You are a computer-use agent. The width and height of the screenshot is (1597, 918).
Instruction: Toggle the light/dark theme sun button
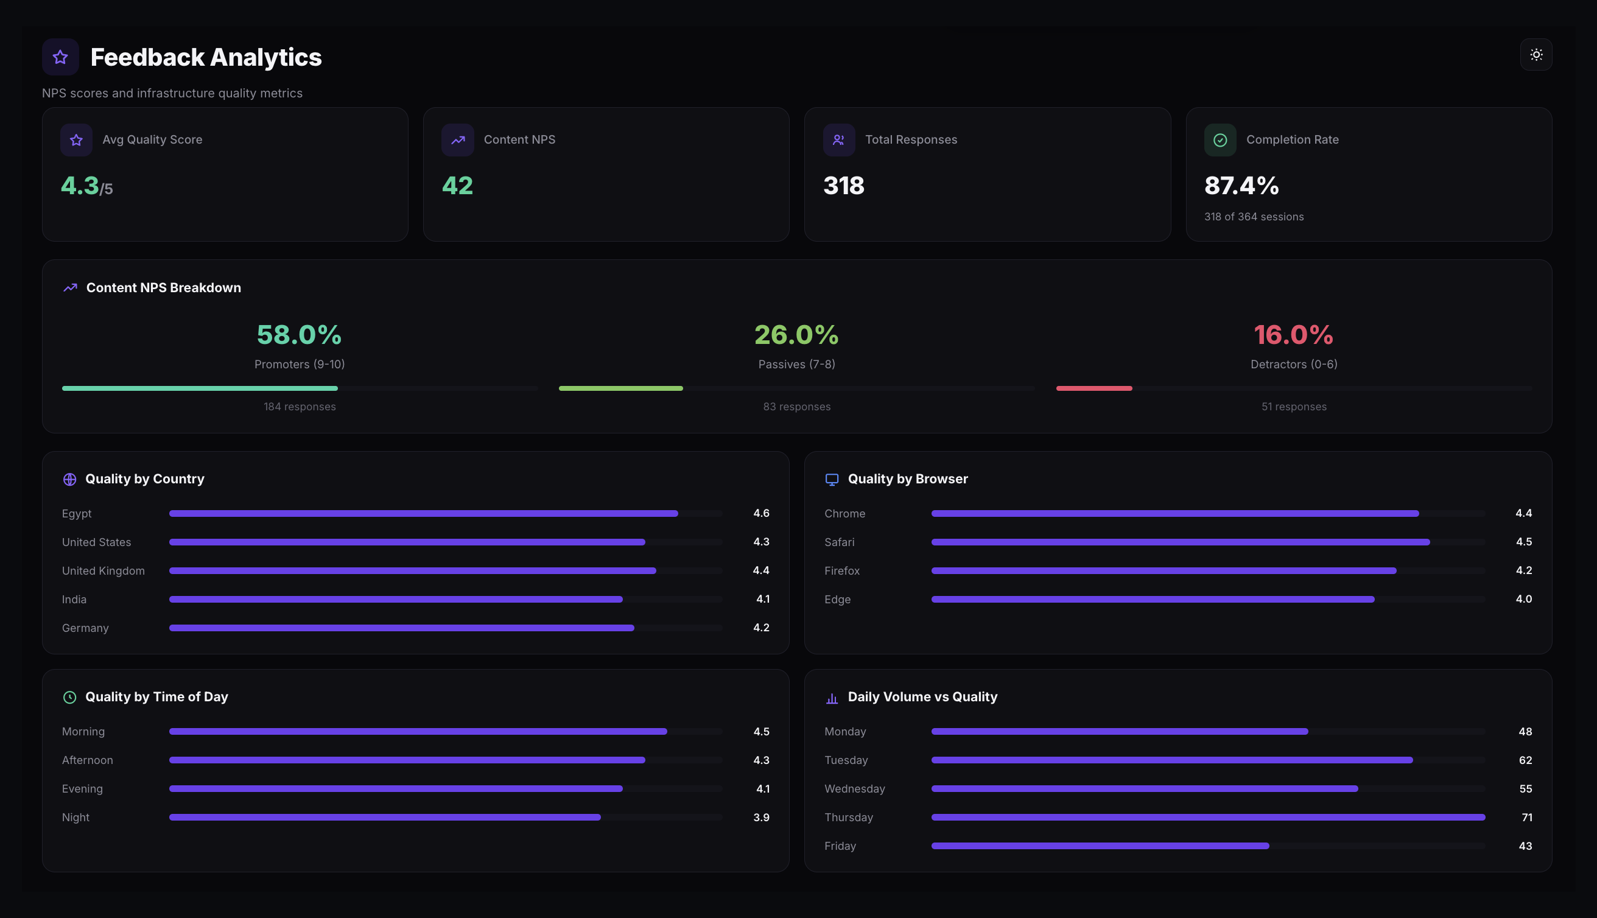pyautogui.click(x=1536, y=55)
